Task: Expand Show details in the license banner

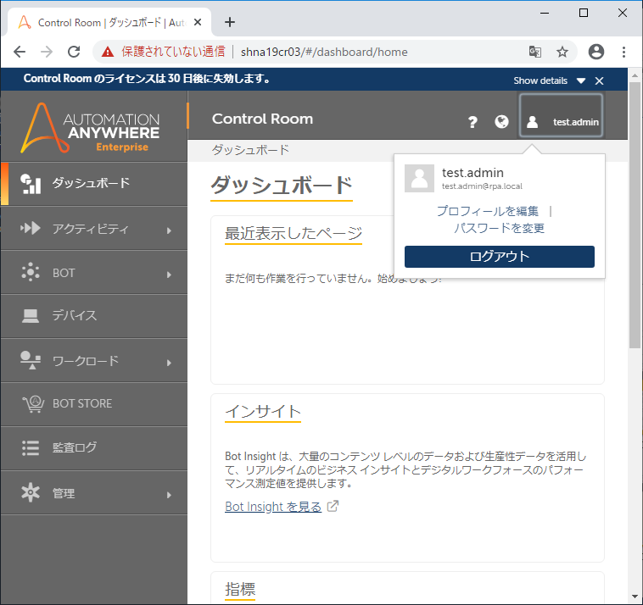Action: [549, 80]
